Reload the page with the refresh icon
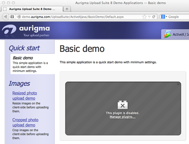The width and height of the screenshot is (189, 144). (154, 17)
